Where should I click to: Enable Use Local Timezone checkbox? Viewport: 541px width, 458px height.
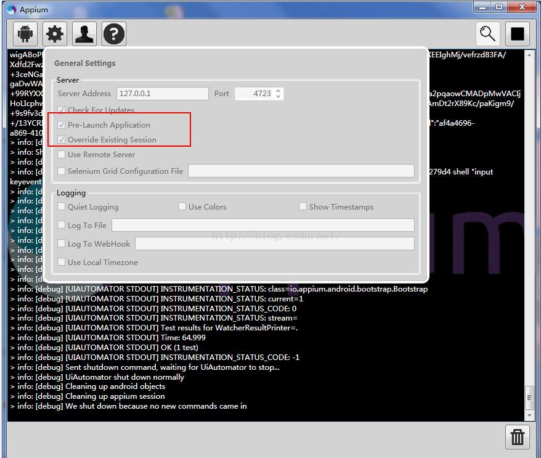(62, 261)
